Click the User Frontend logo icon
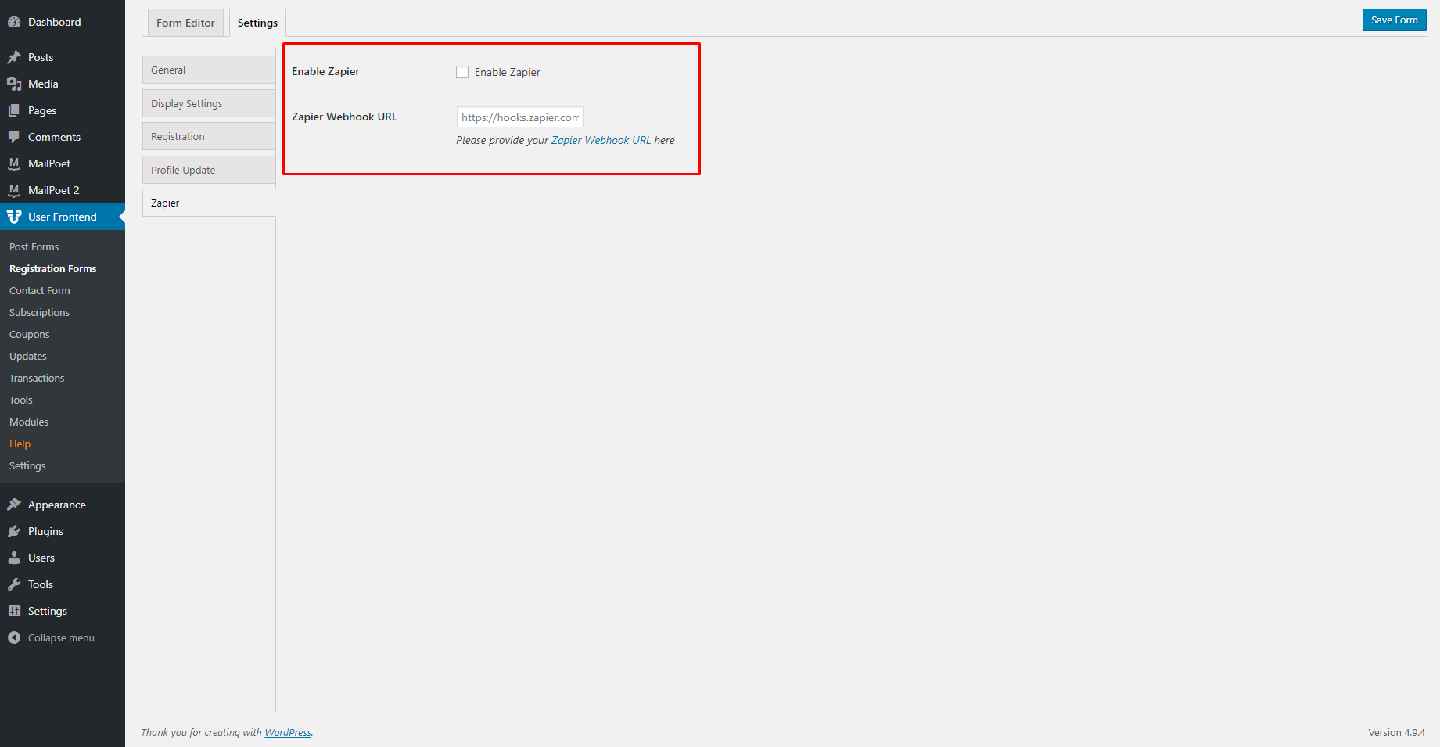1440x747 pixels. click(14, 217)
